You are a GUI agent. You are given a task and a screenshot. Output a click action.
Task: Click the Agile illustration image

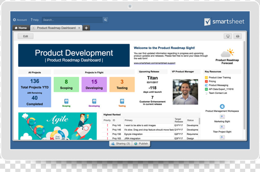coord(58,126)
